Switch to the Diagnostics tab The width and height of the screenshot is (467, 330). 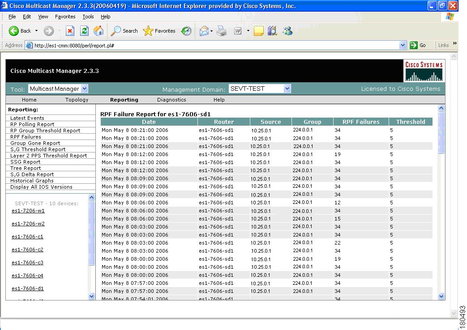click(x=171, y=100)
